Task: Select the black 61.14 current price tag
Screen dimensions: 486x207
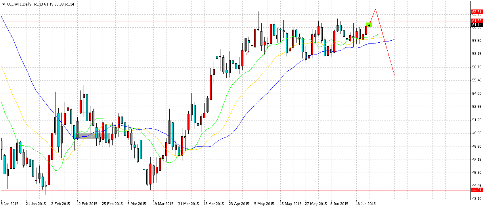Action: tap(476, 25)
